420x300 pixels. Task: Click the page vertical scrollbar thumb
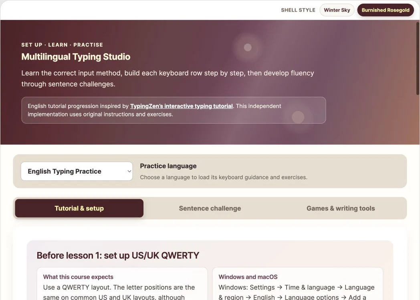tap(418, 58)
